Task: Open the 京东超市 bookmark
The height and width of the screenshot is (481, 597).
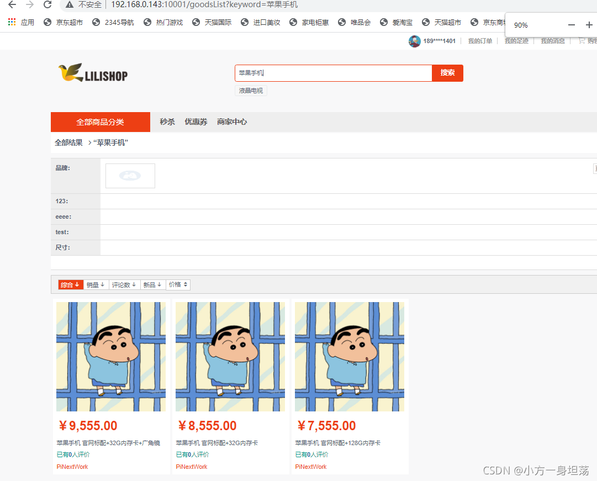Action: 63,23
